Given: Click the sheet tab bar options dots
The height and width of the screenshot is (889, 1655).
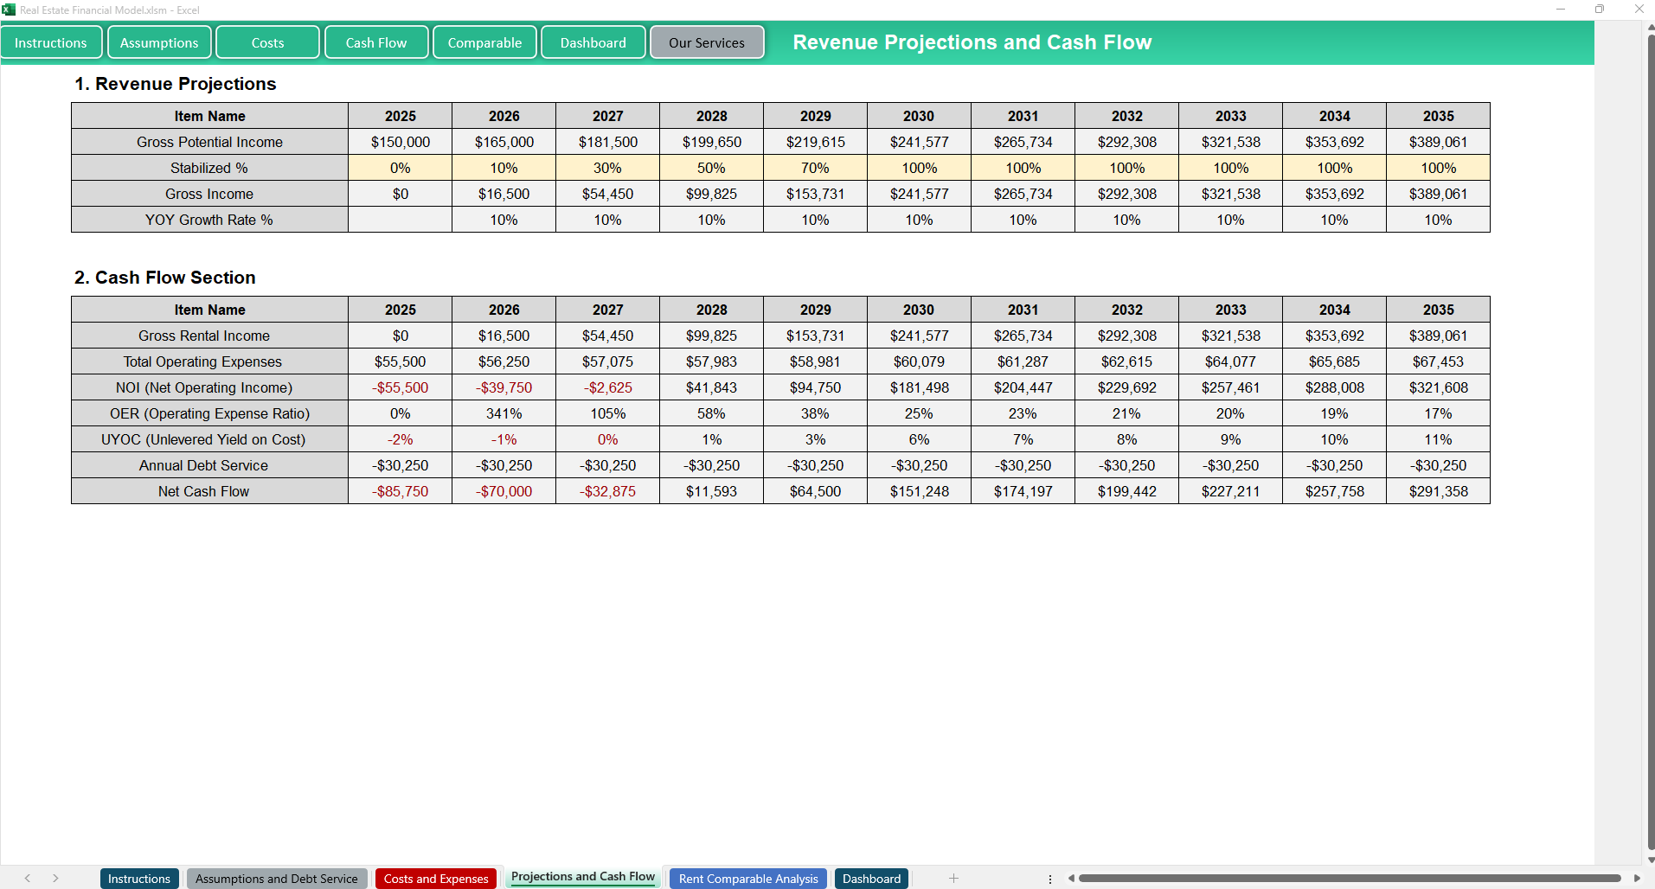Looking at the screenshot, I should click(x=1050, y=879).
